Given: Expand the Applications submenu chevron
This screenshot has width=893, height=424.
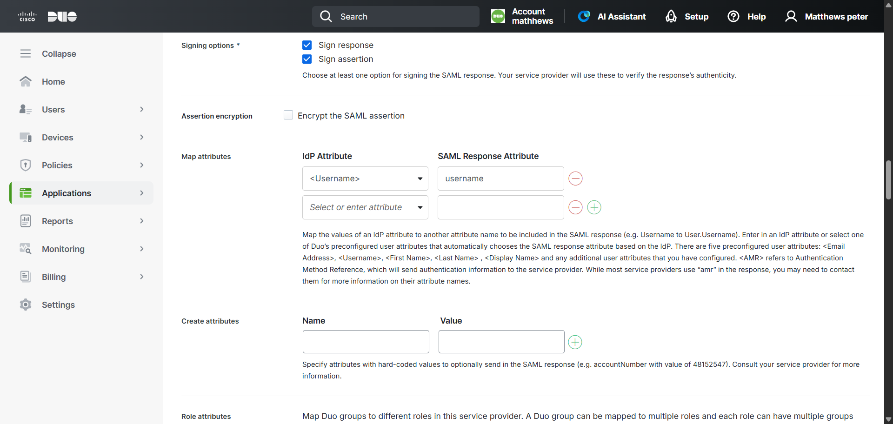Looking at the screenshot, I should coord(142,193).
